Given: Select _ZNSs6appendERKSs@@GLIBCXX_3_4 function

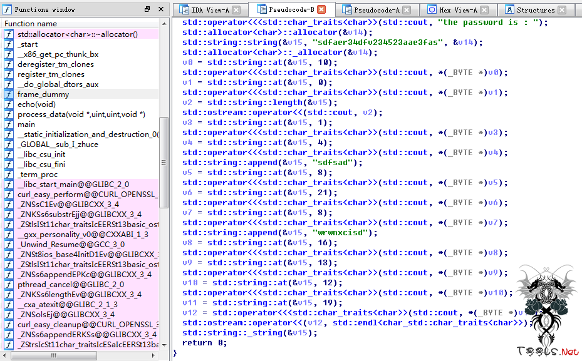Looking at the screenshot, I should 81,334.
